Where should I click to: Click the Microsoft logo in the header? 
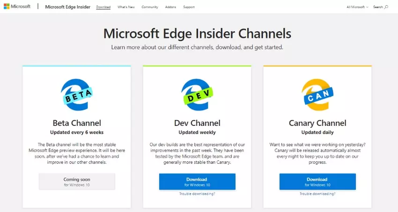(17, 7)
